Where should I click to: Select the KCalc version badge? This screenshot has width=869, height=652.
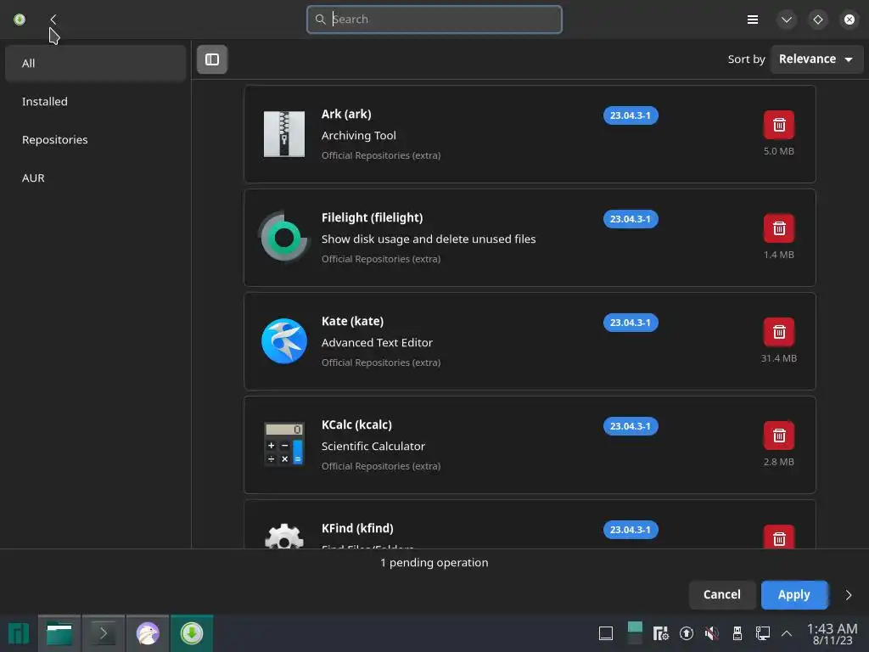(631, 426)
